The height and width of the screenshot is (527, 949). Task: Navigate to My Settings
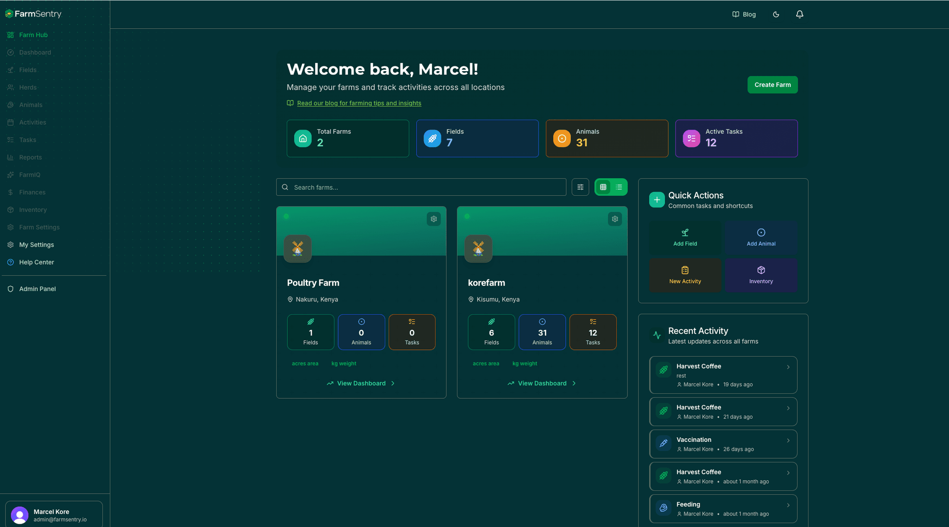(x=36, y=244)
